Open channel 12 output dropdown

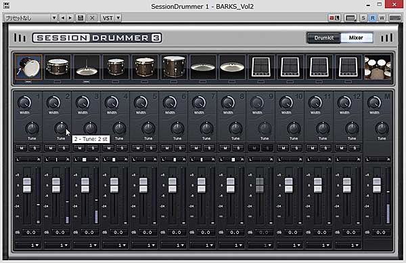(x=348, y=245)
